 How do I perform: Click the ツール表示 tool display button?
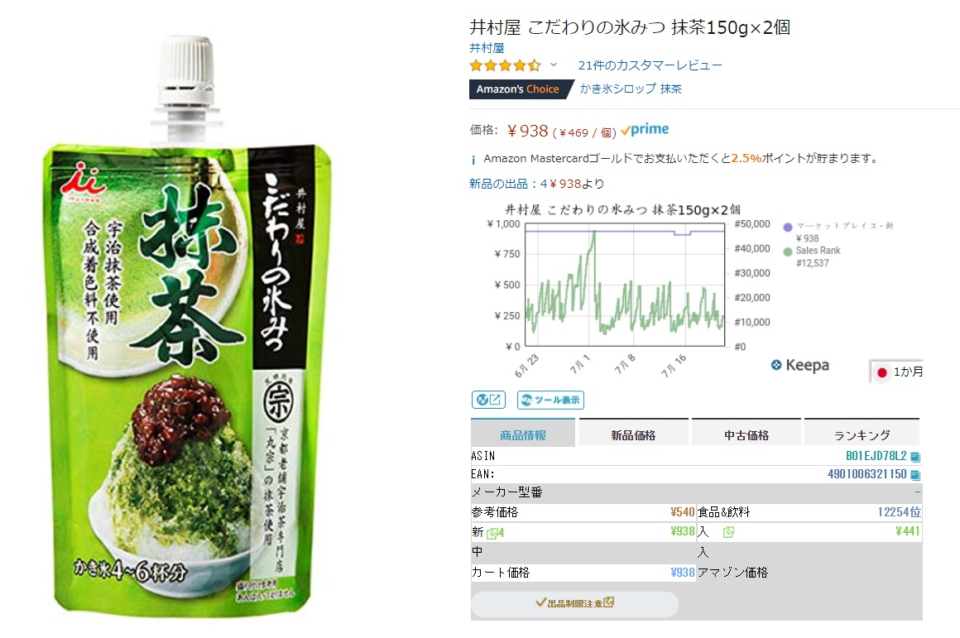[x=550, y=400]
